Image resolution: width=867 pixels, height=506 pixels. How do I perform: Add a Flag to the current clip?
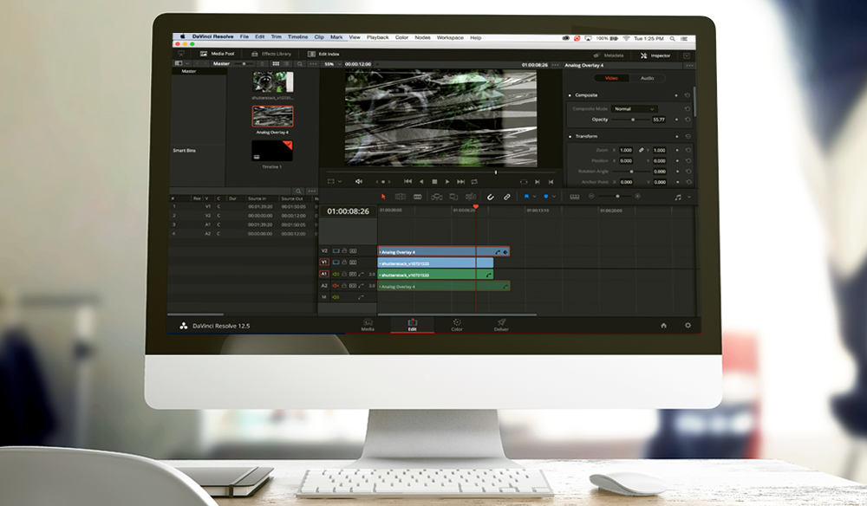tap(527, 197)
